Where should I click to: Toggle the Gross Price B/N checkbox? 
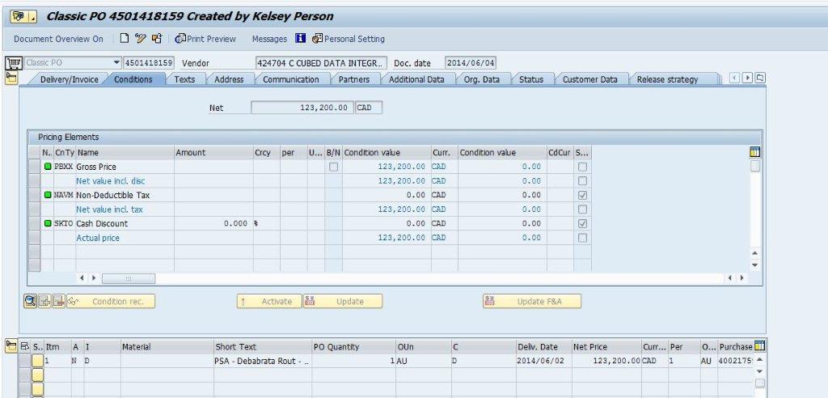click(x=333, y=167)
